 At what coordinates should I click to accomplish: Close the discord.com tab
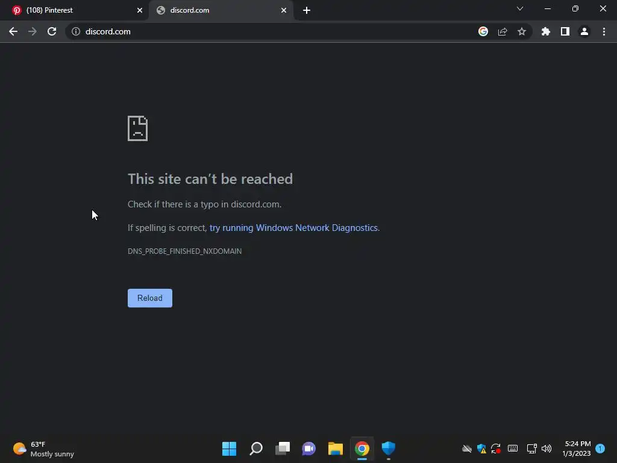pos(284,10)
